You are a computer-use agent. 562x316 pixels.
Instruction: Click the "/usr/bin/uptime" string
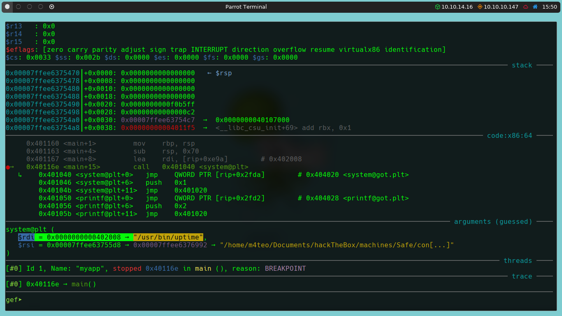[168, 237]
